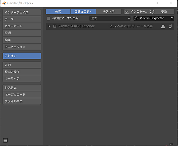Open the インターフェイス preferences section

click(22, 13)
